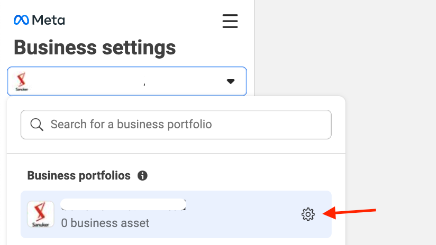The image size is (436, 245).
Task: Click the magnifying glass search icon
Action: tap(37, 125)
